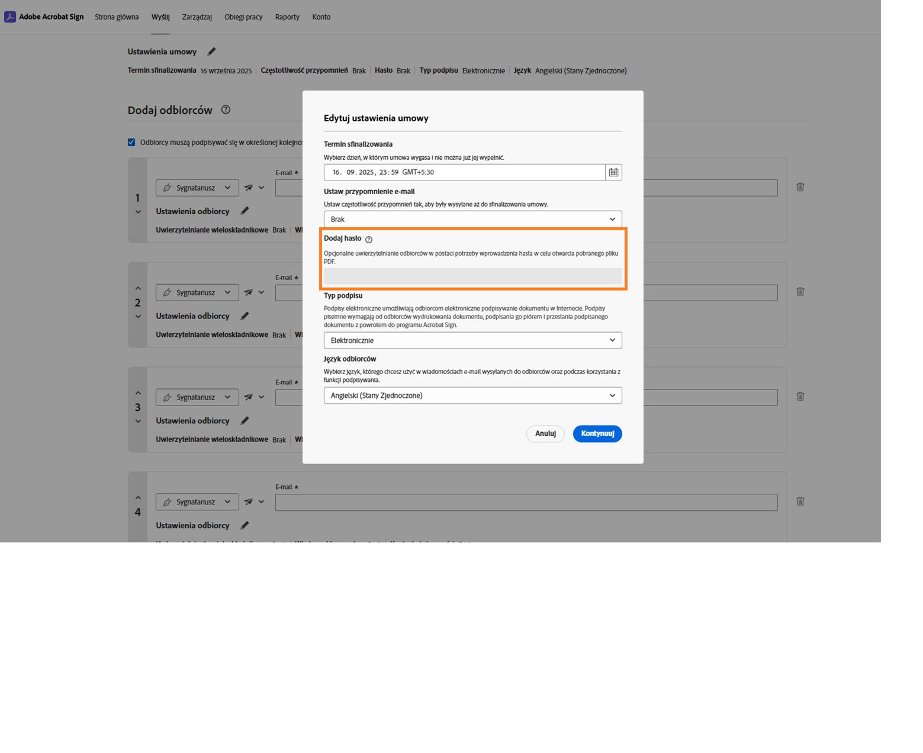The width and height of the screenshot is (923, 753).
Task: Click the Anuluj button
Action: [545, 434]
